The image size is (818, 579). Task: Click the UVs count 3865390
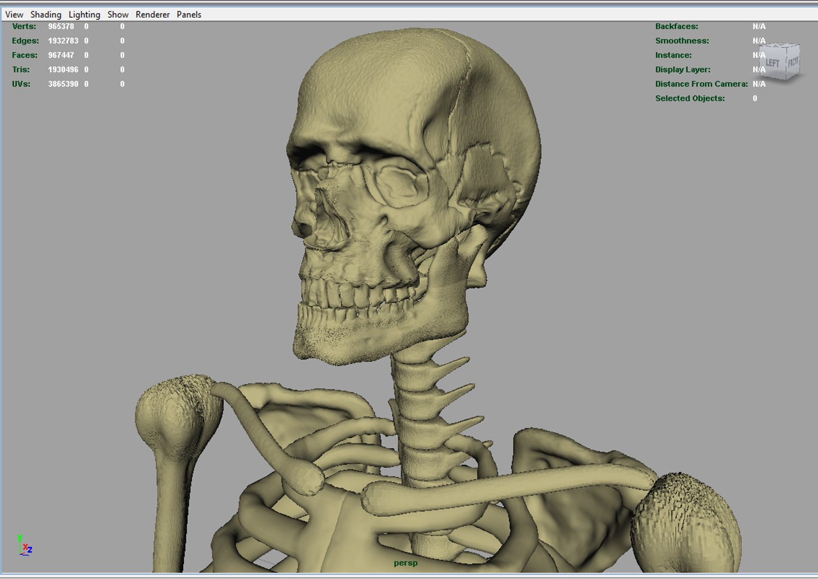[x=63, y=84]
